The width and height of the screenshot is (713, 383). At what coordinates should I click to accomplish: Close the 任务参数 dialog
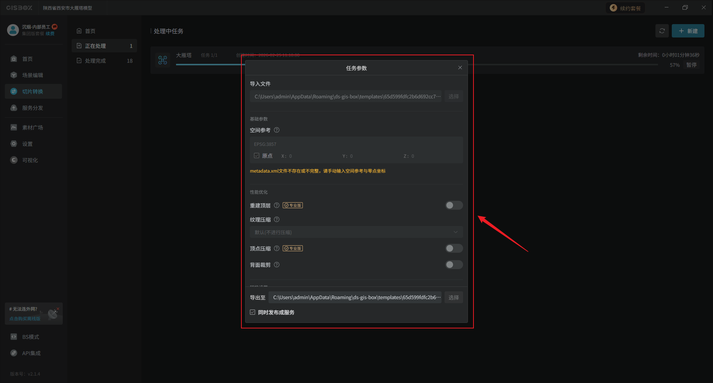pos(460,68)
